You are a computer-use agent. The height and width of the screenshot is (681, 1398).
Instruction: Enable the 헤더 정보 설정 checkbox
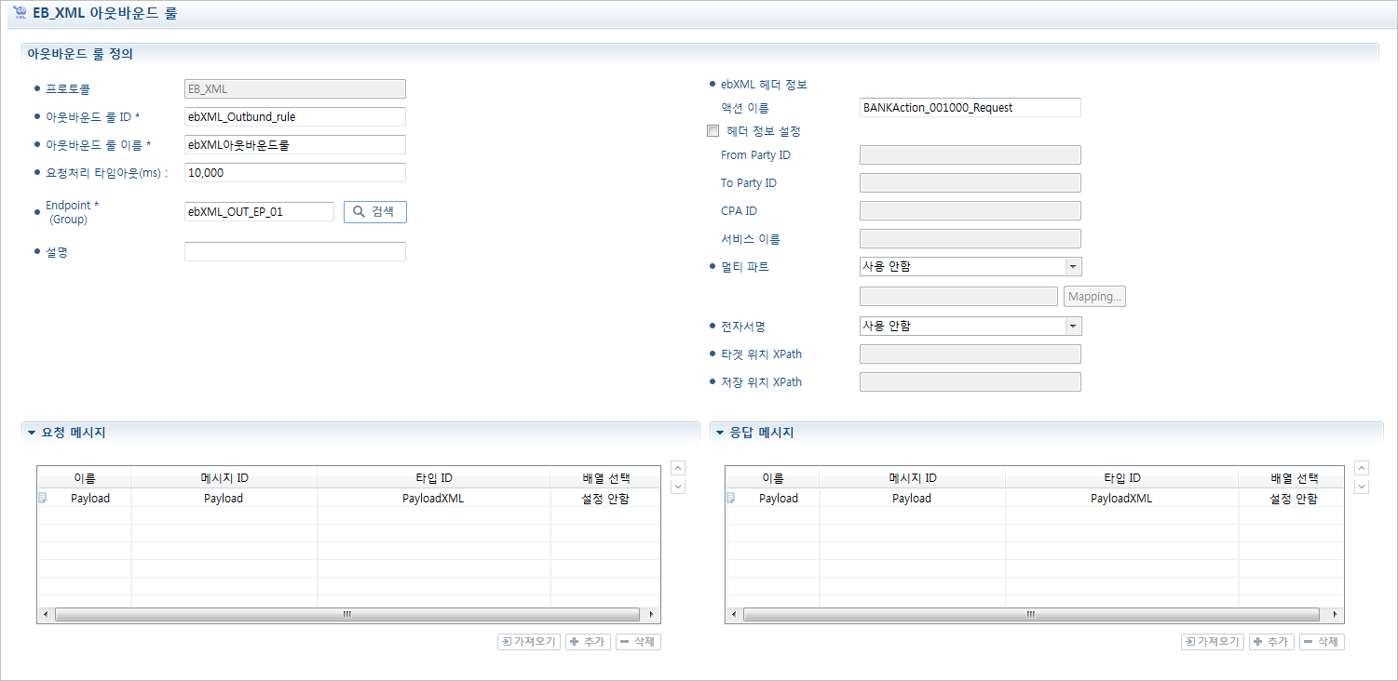713,130
